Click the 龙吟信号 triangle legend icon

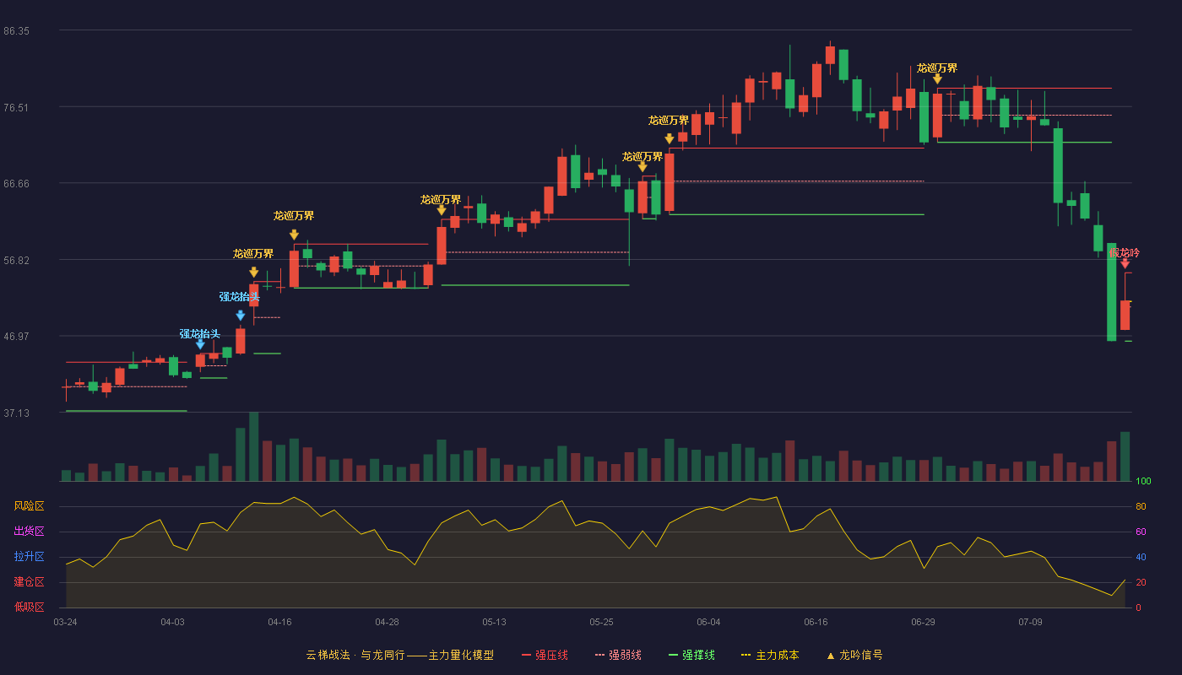tap(831, 656)
